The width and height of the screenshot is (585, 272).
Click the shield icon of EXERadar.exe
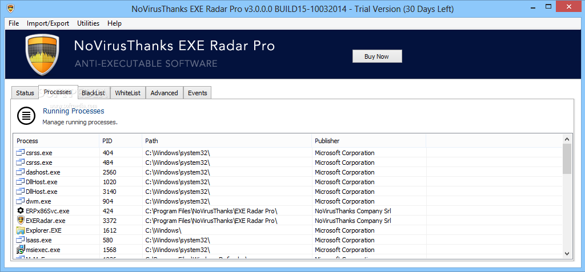tap(21, 220)
